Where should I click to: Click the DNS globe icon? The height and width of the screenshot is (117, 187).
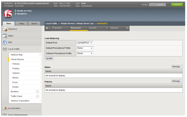tap(5, 42)
